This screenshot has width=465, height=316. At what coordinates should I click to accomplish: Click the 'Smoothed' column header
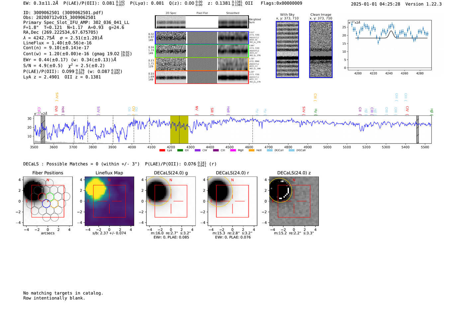click(x=232, y=13)
